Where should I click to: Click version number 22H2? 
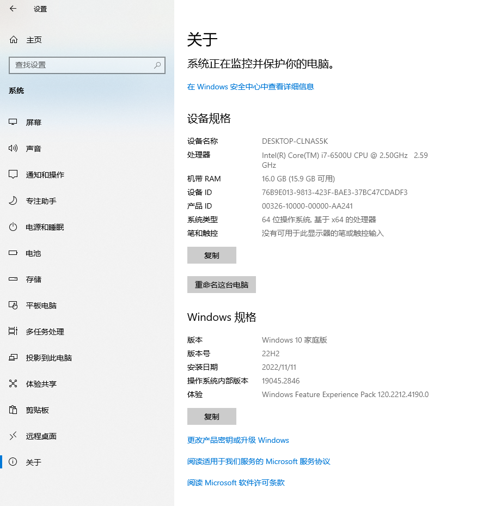coord(271,353)
